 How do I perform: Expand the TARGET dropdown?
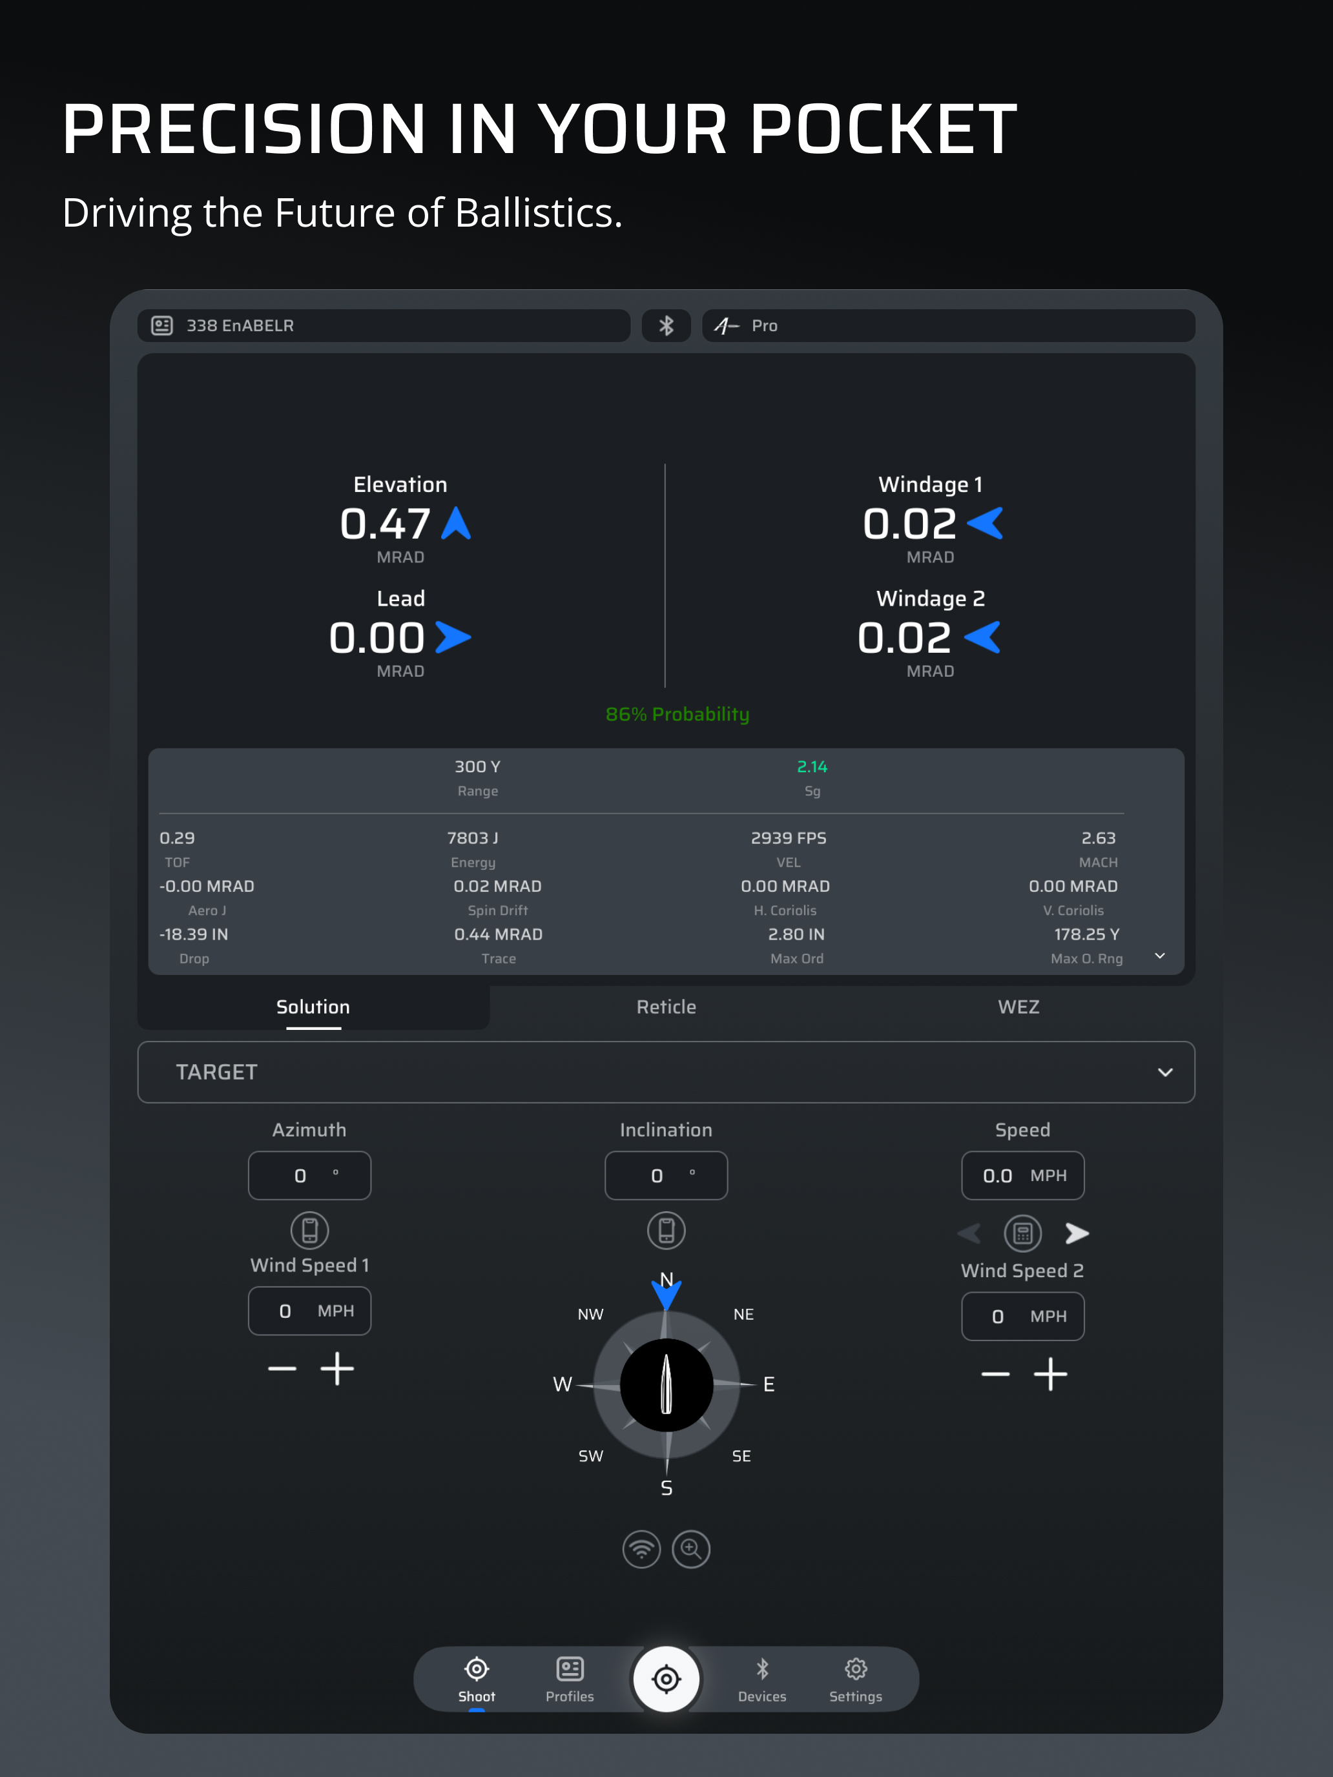click(x=1164, y=1073)
